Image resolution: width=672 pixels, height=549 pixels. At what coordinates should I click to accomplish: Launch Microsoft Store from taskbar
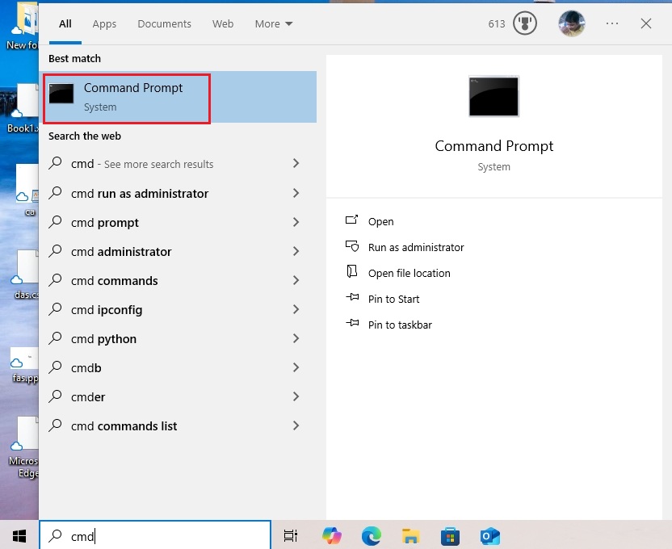click(450, 535)
